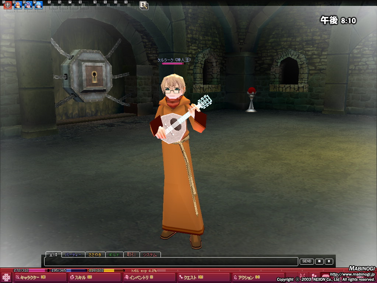Expand chat window with up arrow button

click(329, 261)
